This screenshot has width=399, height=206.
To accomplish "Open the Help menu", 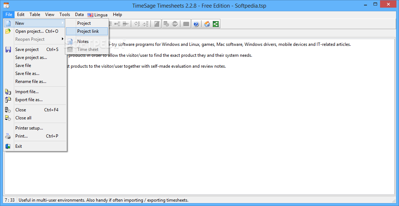I will coord(118,15).
